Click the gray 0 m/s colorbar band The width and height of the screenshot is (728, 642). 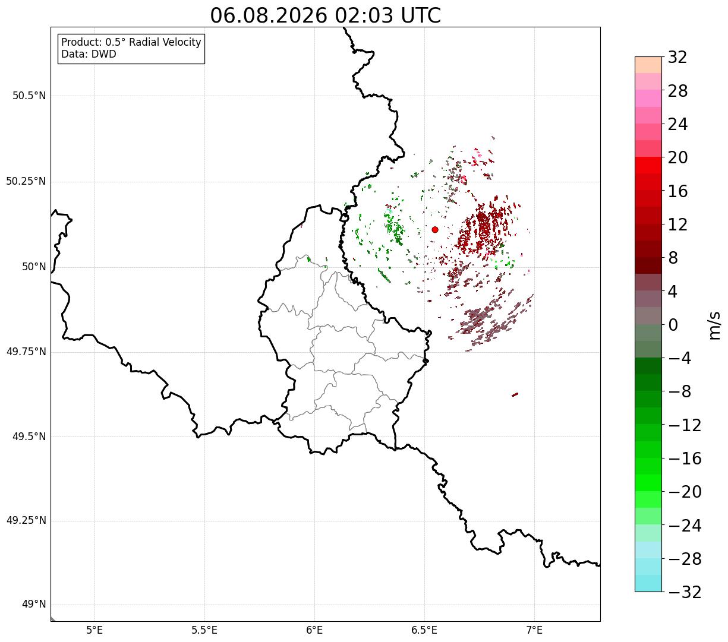point(648,315)
